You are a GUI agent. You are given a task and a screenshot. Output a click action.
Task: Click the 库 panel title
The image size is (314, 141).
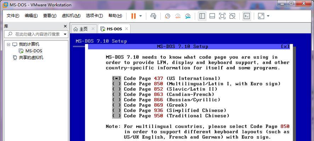pyautogui.click(x=6, y=26)
